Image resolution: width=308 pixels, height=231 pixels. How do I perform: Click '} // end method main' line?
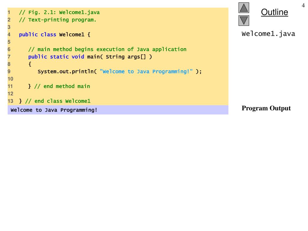(59, 86)
